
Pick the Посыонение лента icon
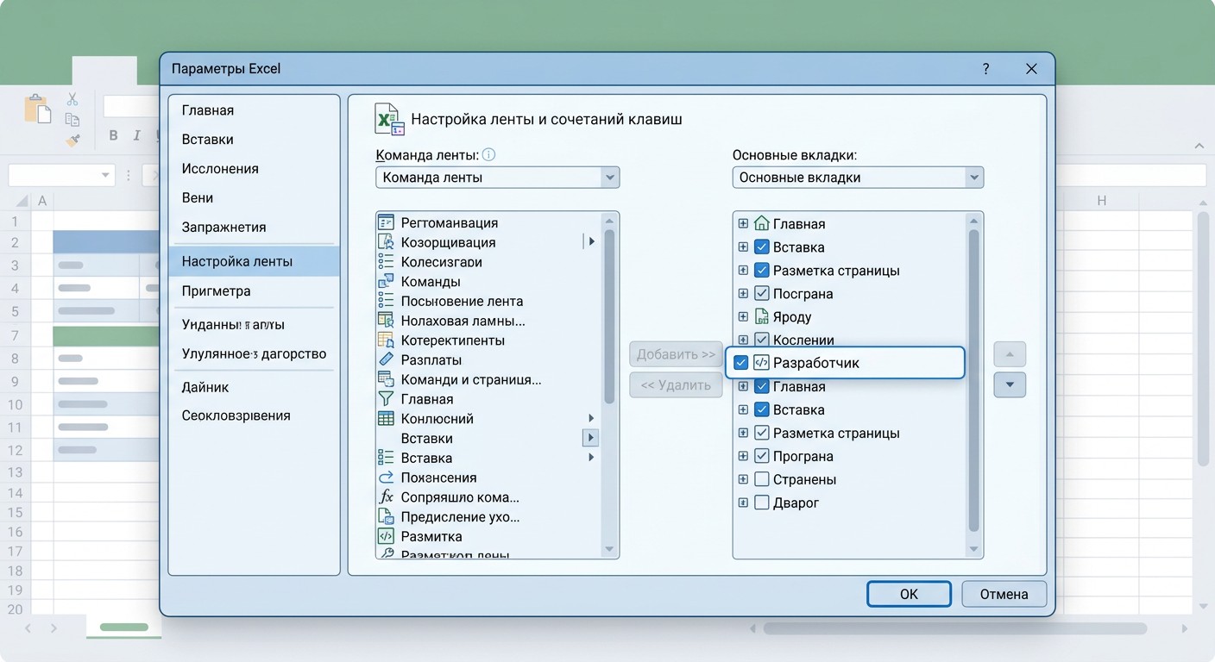point(386,301)
